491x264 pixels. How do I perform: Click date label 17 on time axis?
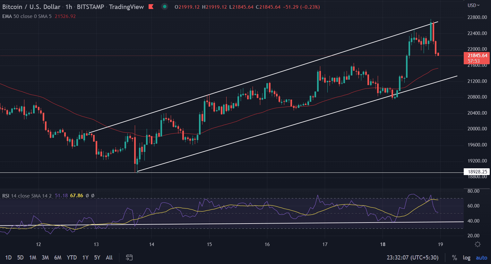tap(325, 244)
